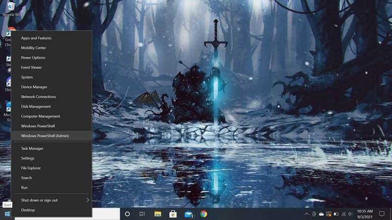Image resolution: width=392 pixels, height=220 pixels.
Task: Open Disk Management
Action: tap(51, 107)
